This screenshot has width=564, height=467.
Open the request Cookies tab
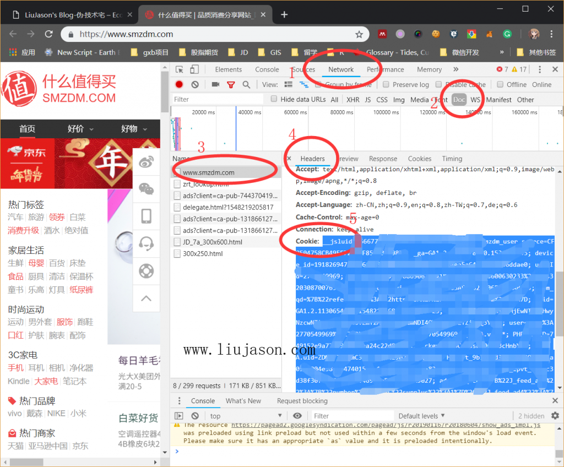[x=419, y=159]
